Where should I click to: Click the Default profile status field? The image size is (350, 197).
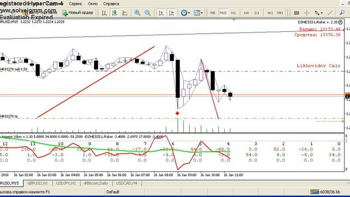point(124,192)
